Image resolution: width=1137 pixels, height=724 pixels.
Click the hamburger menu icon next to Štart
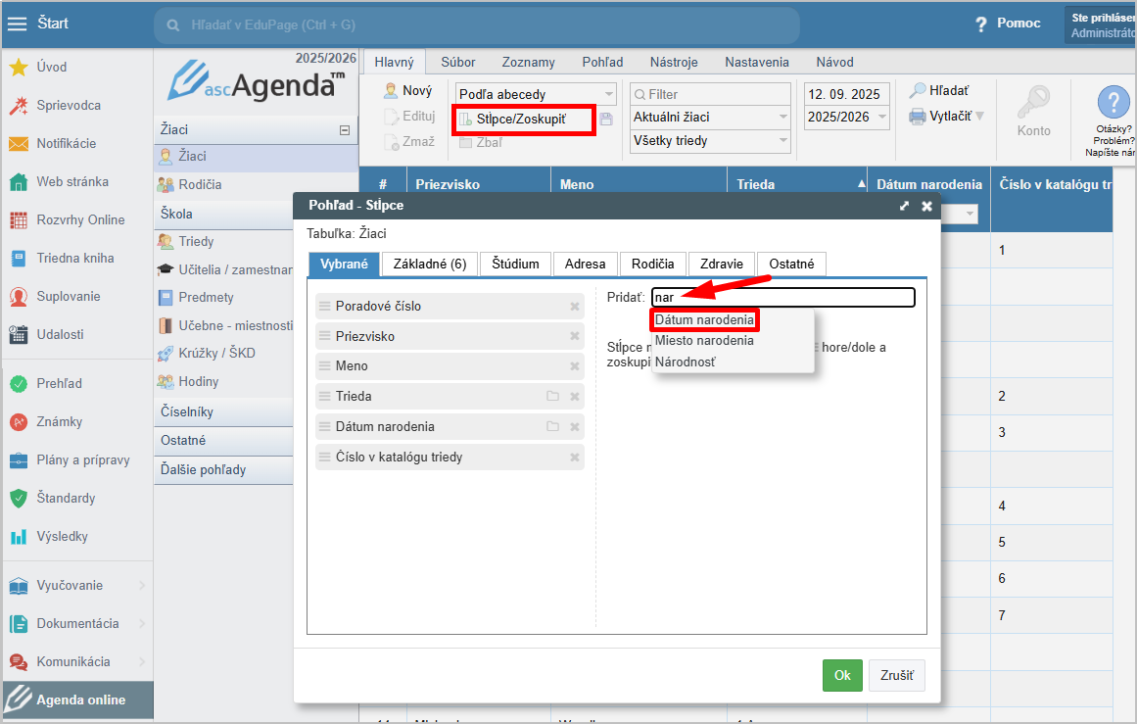tap(18, 24)
